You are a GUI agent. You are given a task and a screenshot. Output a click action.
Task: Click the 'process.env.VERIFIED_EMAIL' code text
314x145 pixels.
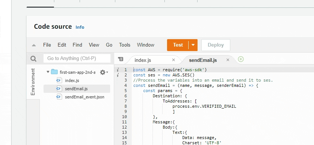(204, 106)
